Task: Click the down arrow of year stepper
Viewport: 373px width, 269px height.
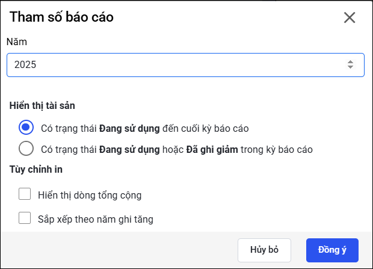Action: 350,68
